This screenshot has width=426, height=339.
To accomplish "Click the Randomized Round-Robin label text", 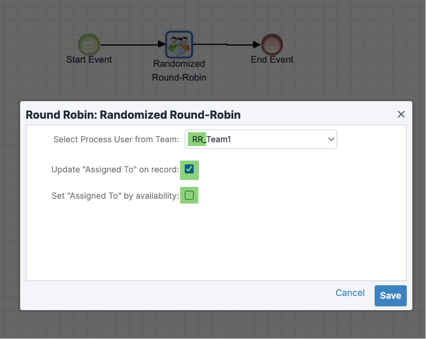I will click(179, 71).
